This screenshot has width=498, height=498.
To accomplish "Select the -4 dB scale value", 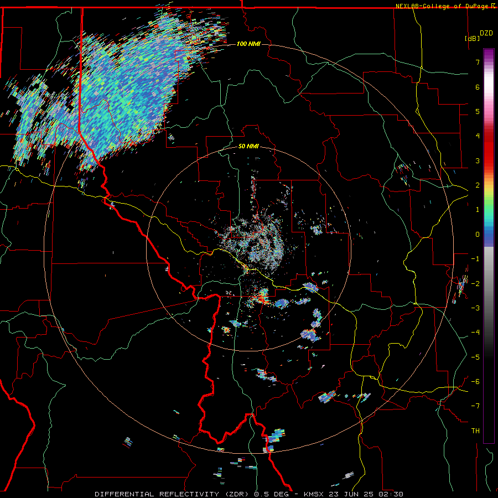I will (x=475, y=333).
